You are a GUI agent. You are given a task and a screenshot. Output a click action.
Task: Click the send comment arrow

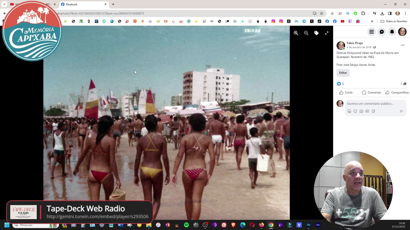click(x=401, y=111)
